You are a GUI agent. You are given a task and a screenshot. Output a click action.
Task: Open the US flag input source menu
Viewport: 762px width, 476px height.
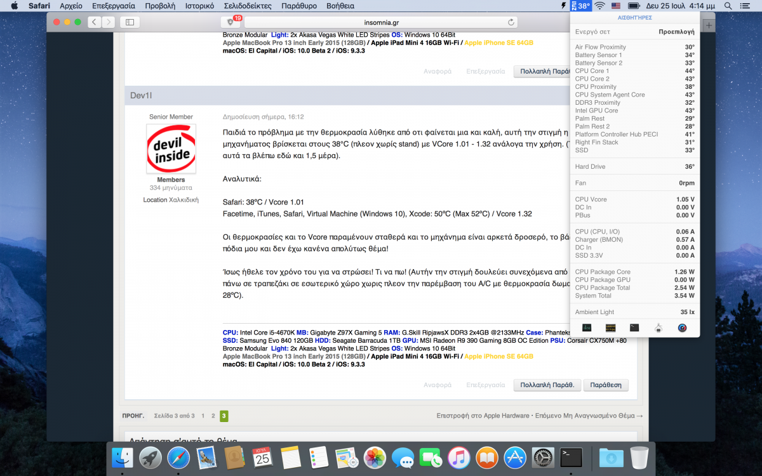click(616, 6)
